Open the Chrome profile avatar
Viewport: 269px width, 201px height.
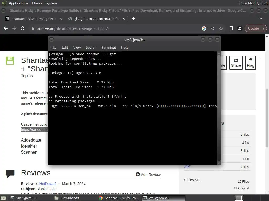[240, 29]
